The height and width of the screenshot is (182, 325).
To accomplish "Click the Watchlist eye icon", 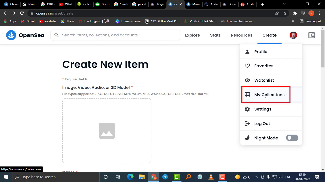I will 247,80.
